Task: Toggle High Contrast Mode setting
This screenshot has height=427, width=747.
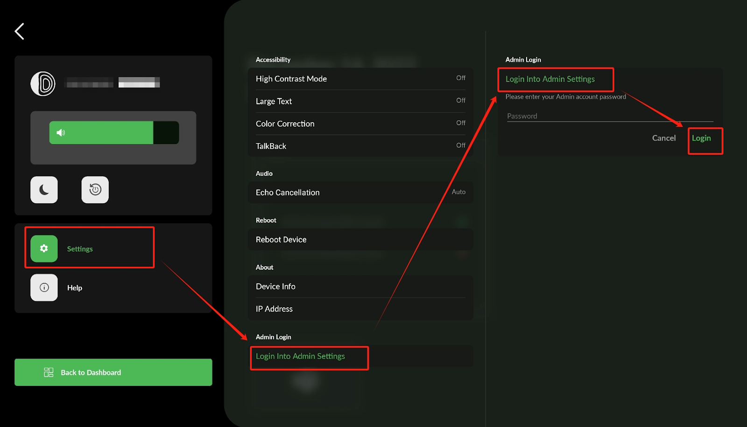Action: coord(360,79)
